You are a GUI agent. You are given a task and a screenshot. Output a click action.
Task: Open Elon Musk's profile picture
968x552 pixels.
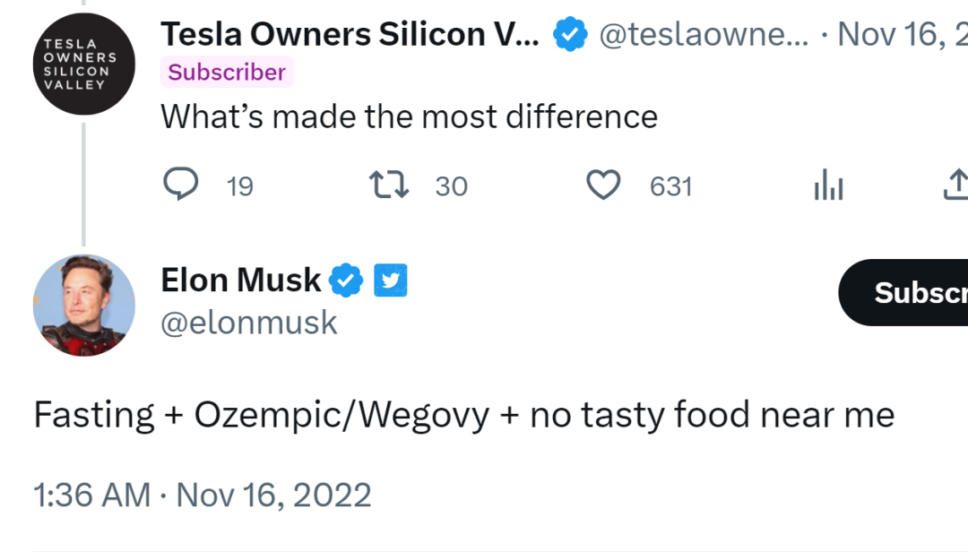click(84, 306)
